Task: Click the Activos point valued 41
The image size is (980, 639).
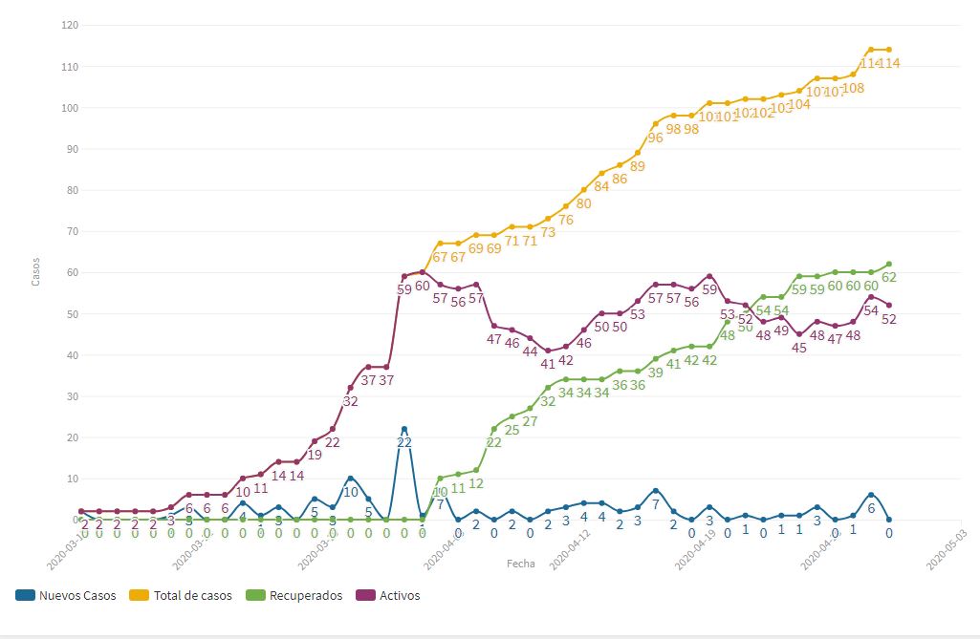Action: point(548,351)
